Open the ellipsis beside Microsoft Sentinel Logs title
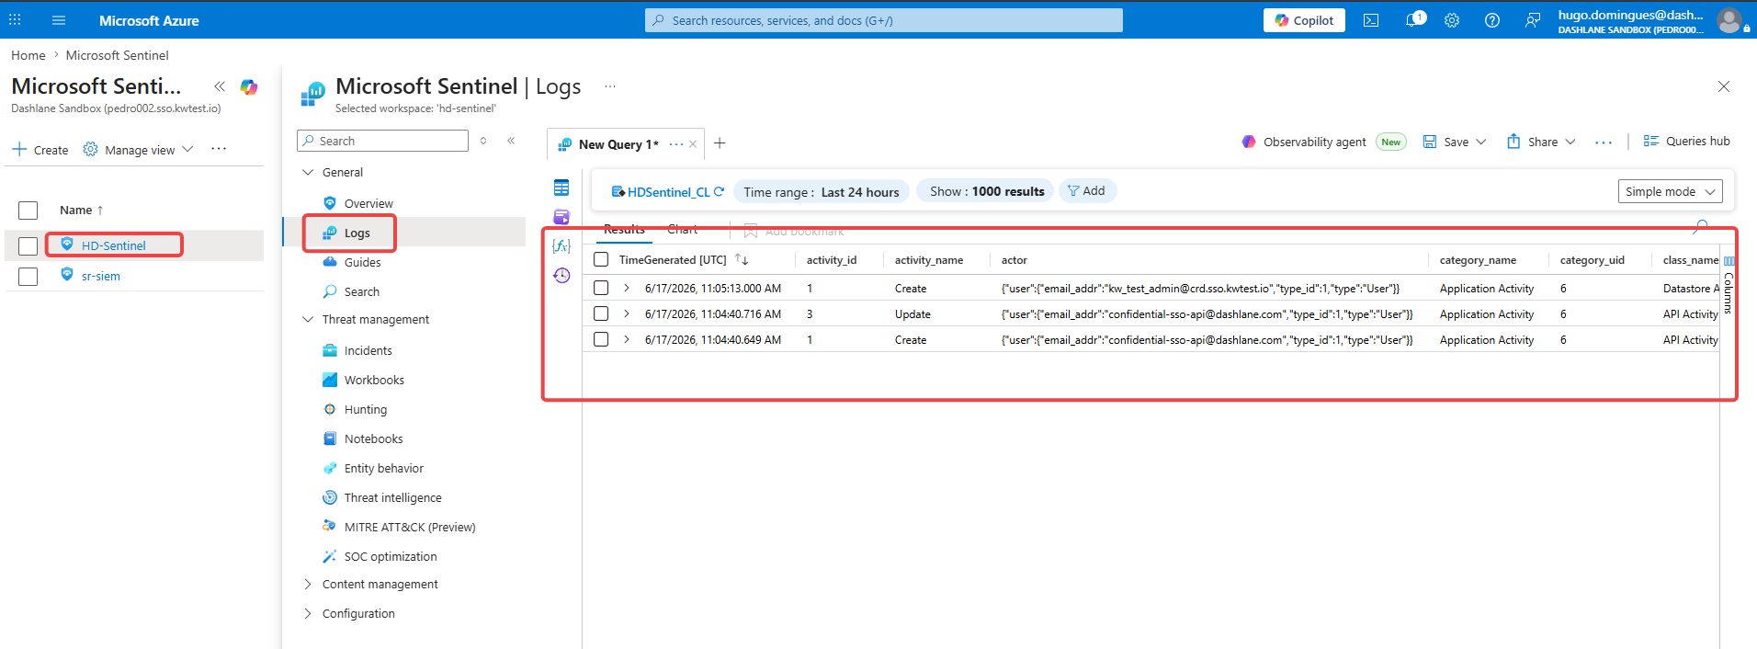The width and height of the screenshot is (1757, 649). [x=610, y=86]
